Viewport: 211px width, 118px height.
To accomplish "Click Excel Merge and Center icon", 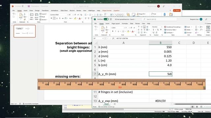I will [147, 30].
